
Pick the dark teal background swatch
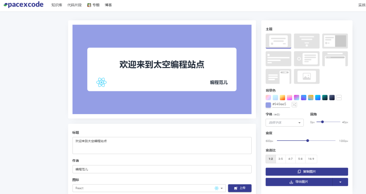(325, 98)
